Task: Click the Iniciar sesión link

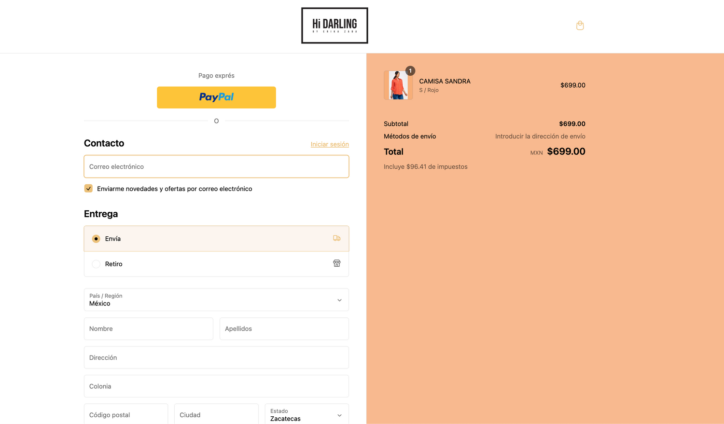Action: click(329, 144)
